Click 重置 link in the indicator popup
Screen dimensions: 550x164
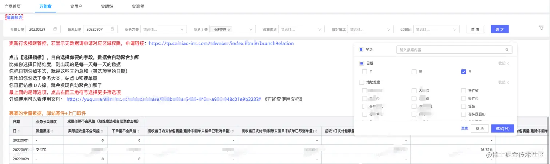click(x=465, y=128)
